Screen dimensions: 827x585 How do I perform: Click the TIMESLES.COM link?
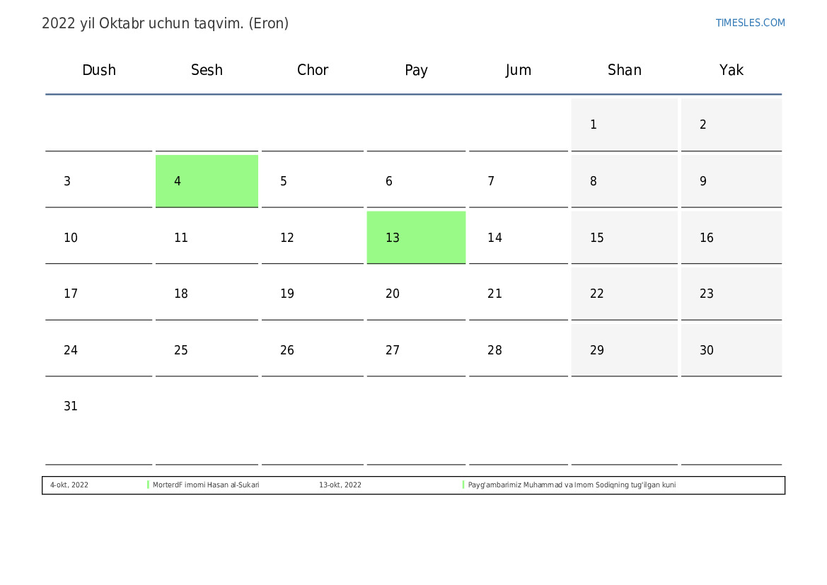tap(750, 23)
